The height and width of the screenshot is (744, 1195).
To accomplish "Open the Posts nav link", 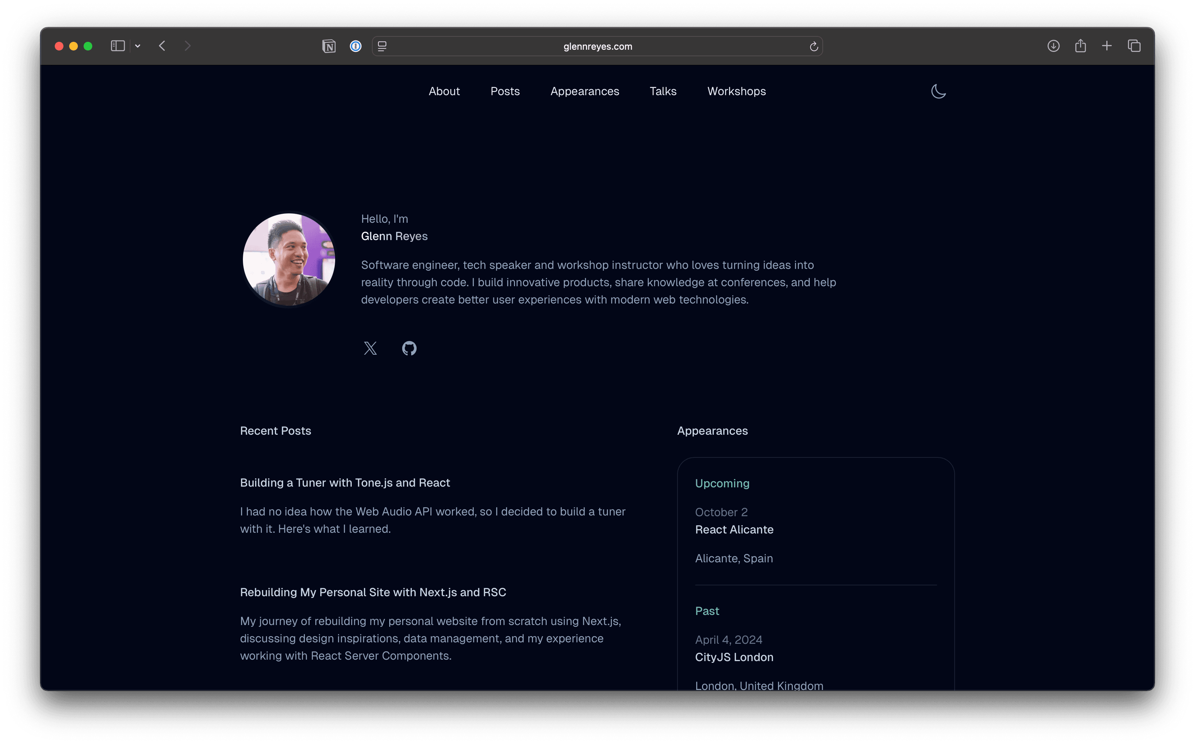I will [x=505, y=91].
